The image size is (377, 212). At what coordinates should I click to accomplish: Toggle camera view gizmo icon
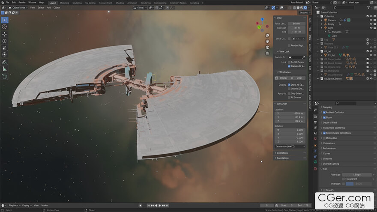(x=267, y=48)
